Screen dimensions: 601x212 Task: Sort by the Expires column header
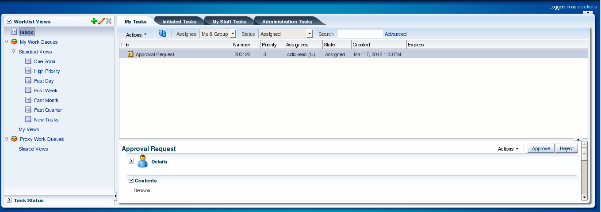[x=497, y=45]
